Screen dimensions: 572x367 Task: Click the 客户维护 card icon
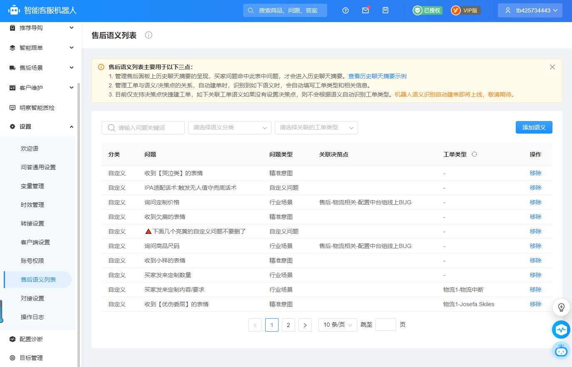12,88
